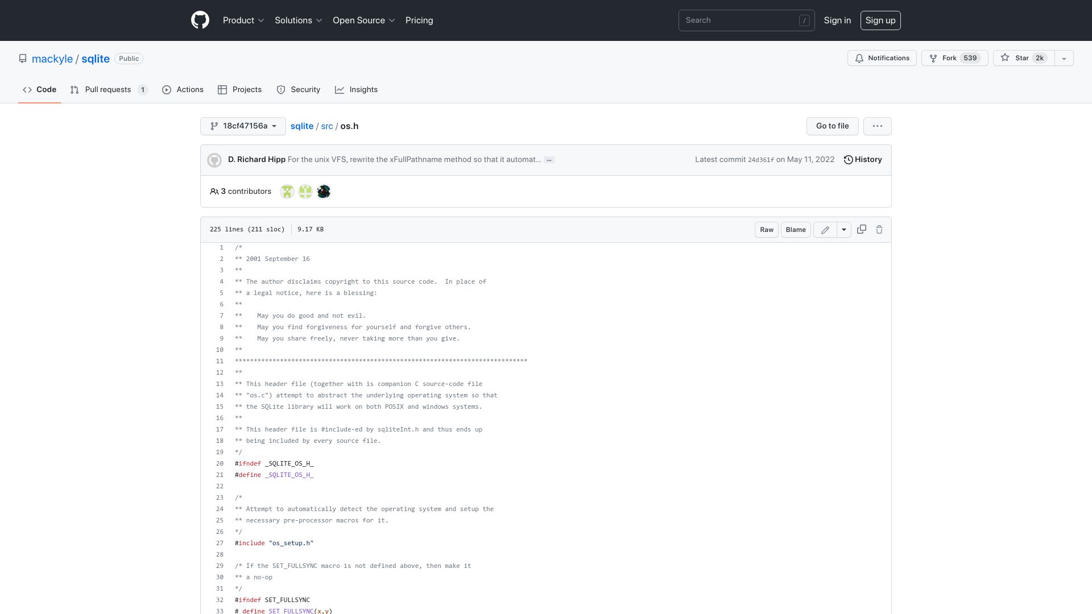Open the Actions tab
This screenshot has height=614, width=1092.
(x=183, y=90)
